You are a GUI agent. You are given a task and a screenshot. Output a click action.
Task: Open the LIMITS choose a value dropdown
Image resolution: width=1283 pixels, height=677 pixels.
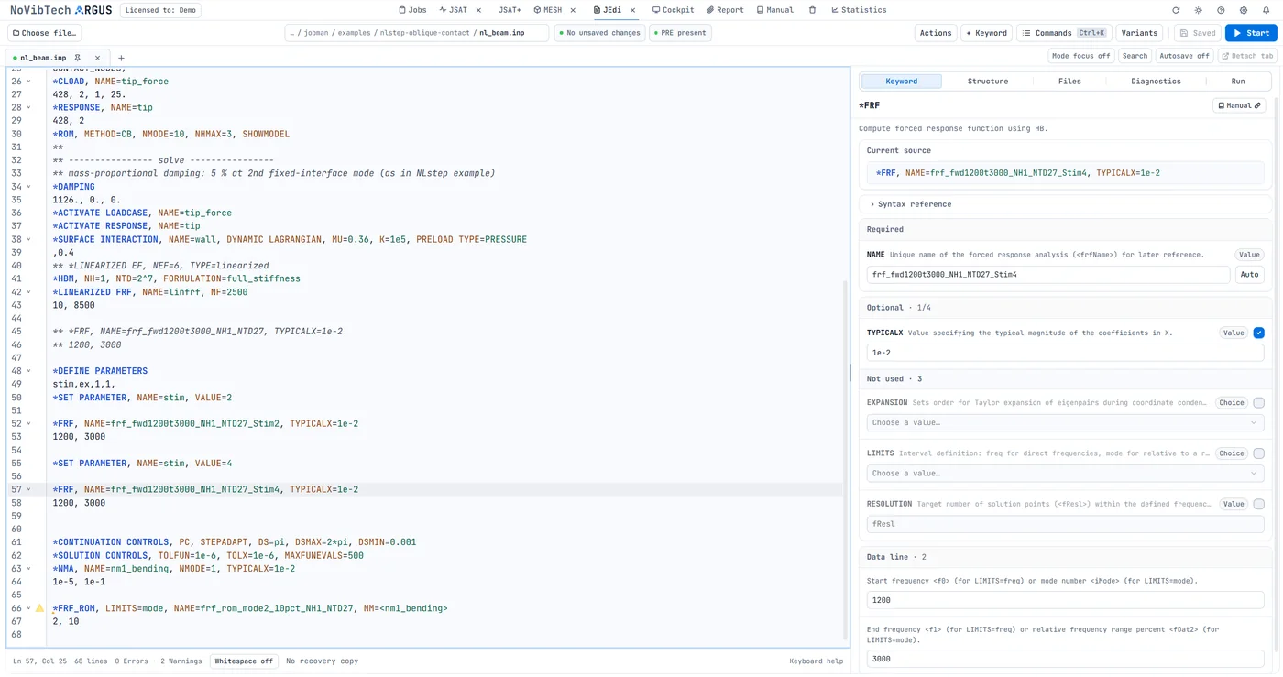[x=1065, y=473]
